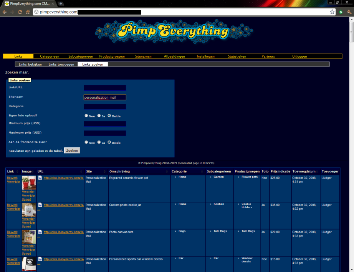Focus the Minimum prijs (USD) input field
This screenshot has height=272, width=354.
pyautogui.click(x=105, y=124)
